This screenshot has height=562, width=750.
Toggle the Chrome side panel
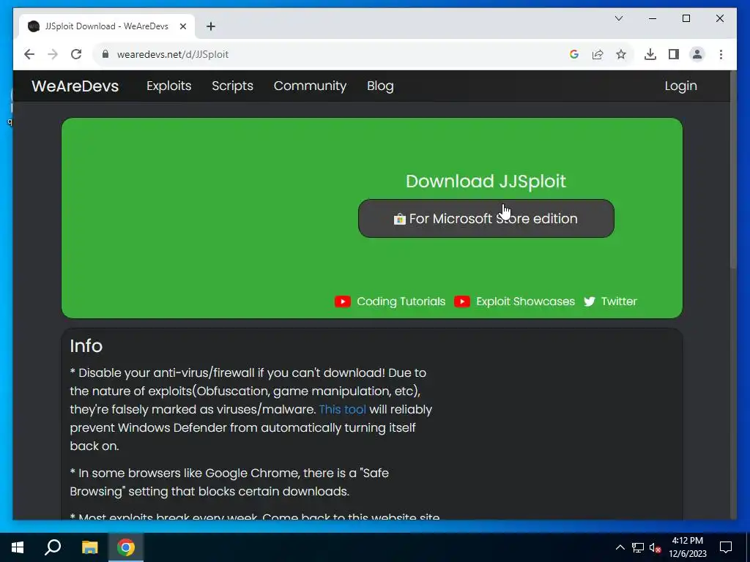pyautogui.click(x=674, y=54)
